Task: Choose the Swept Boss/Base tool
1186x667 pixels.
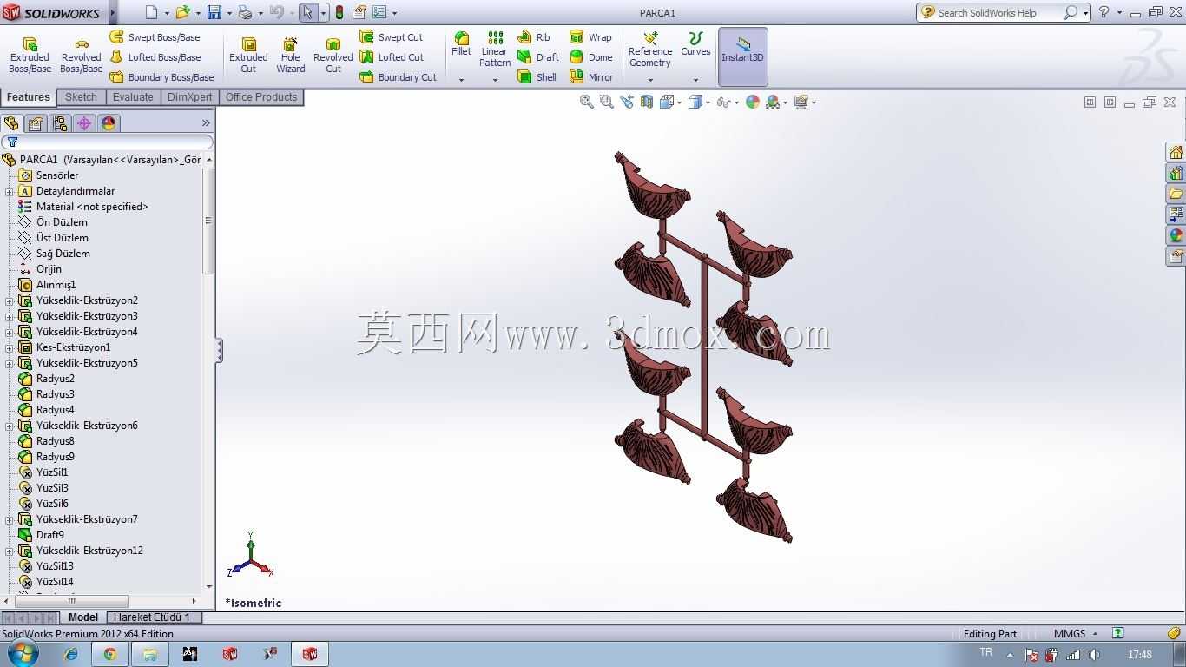Action: [155, 37]
